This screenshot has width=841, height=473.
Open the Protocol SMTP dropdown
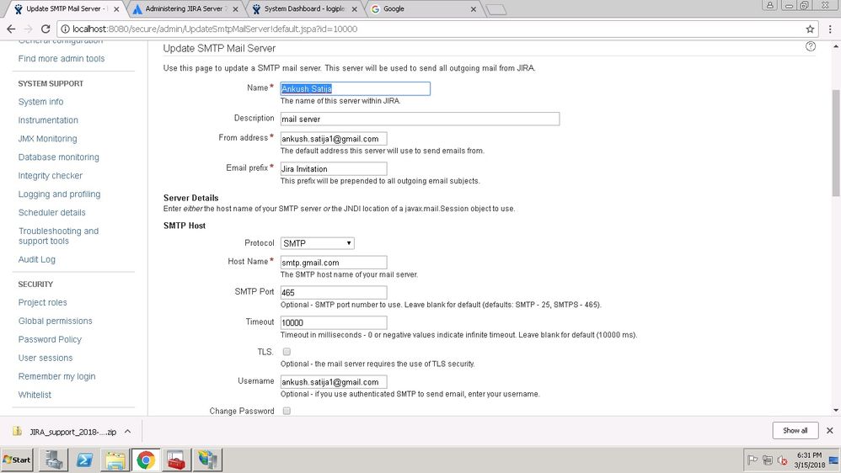317,243
